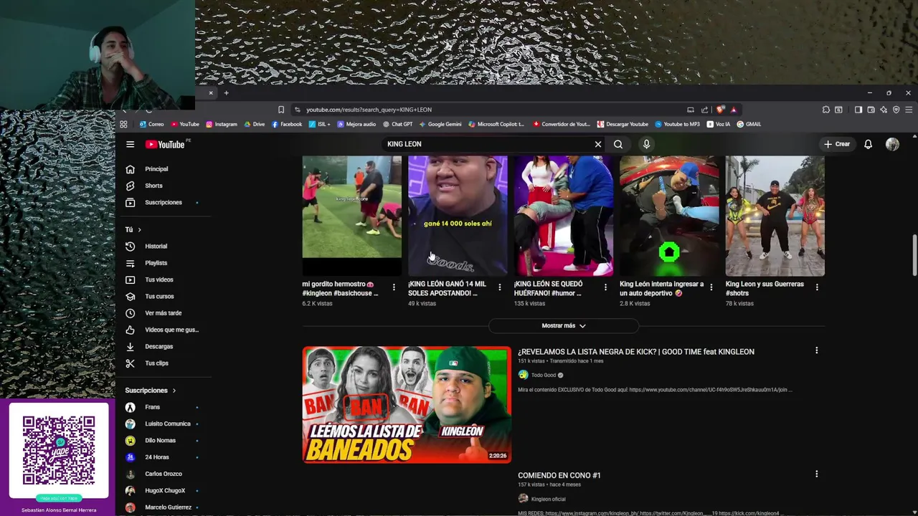Clear the KING LEON search text
Screen dimensions: 918x516
[597, 144]
